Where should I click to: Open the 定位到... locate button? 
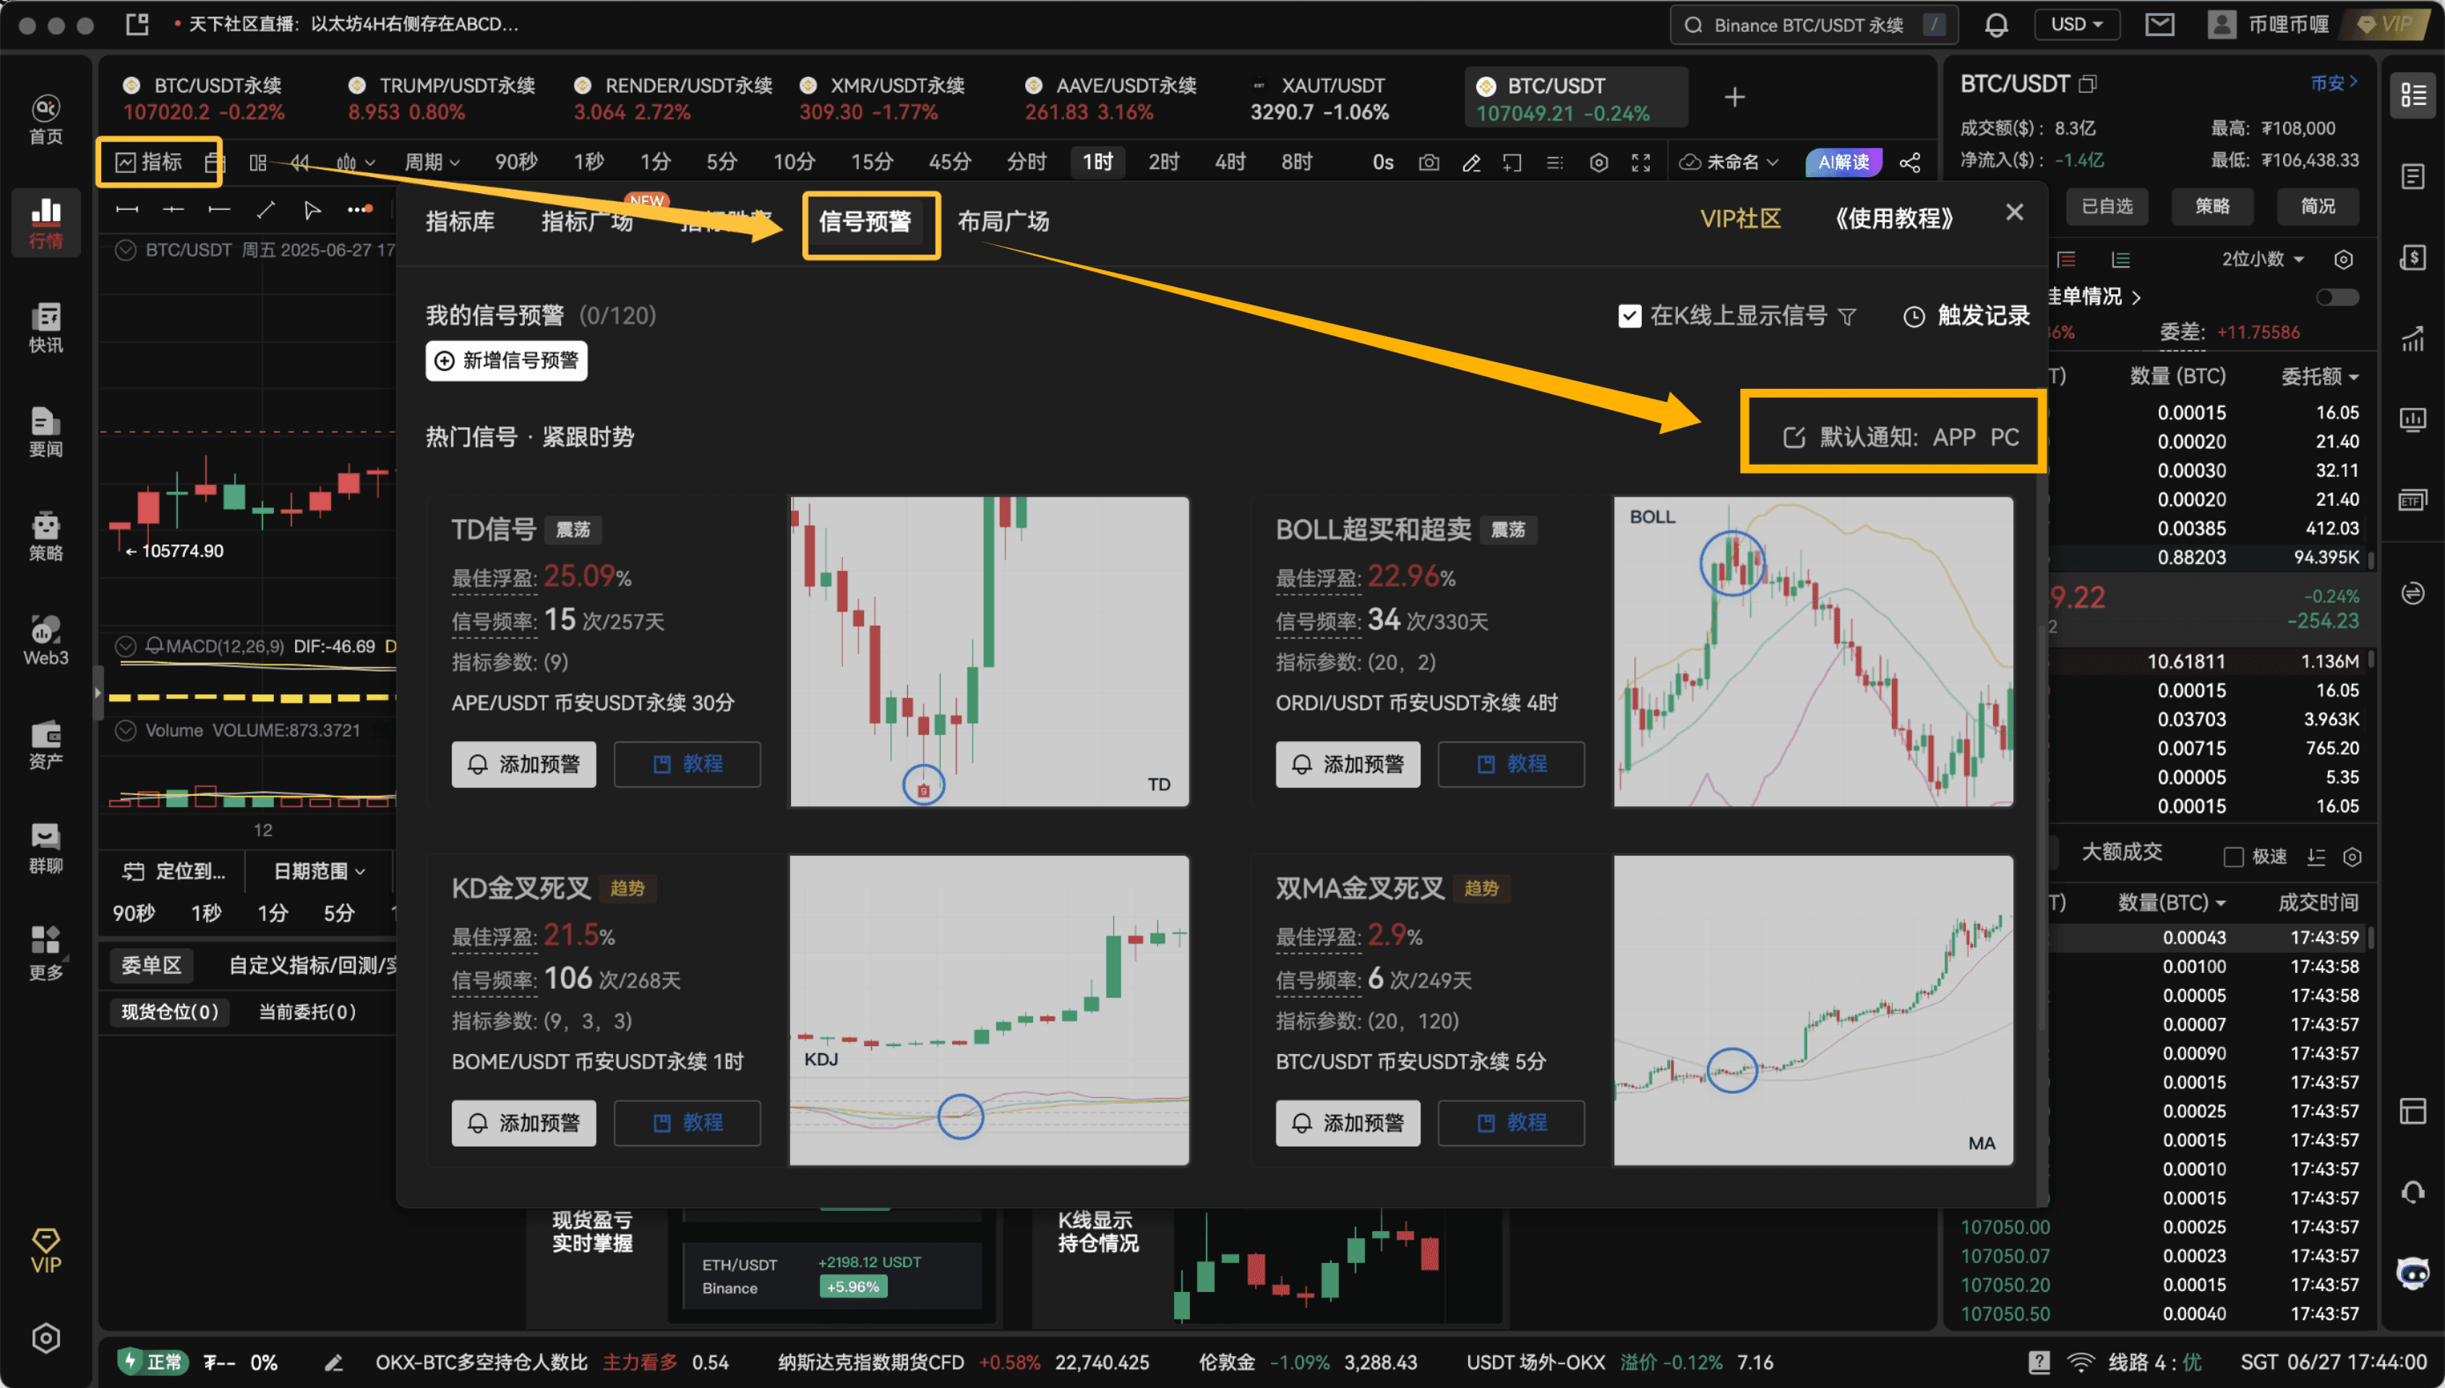click(x=174, y=870)
